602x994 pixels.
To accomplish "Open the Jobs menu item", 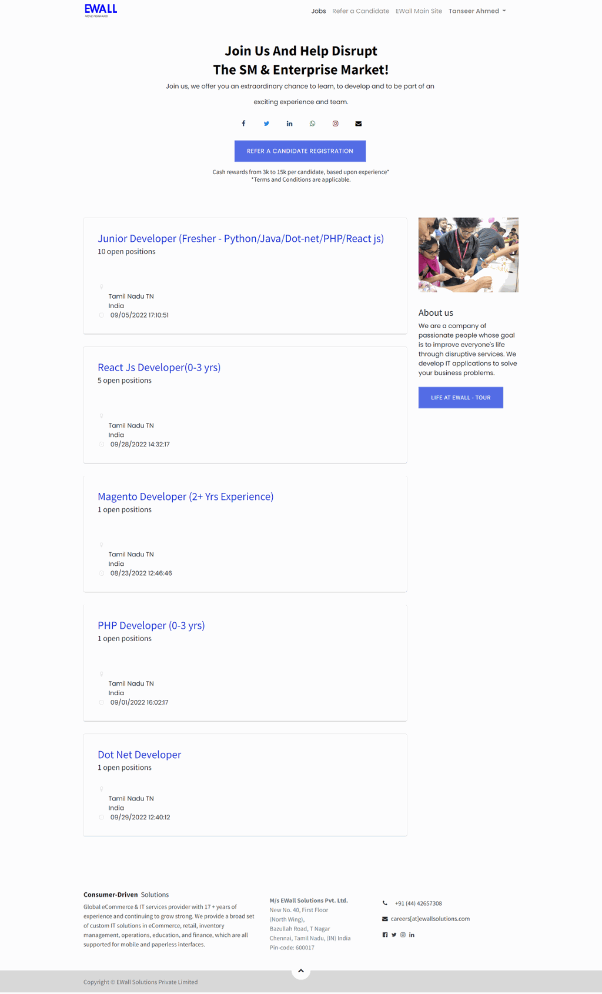I will (x=319, y=11).
